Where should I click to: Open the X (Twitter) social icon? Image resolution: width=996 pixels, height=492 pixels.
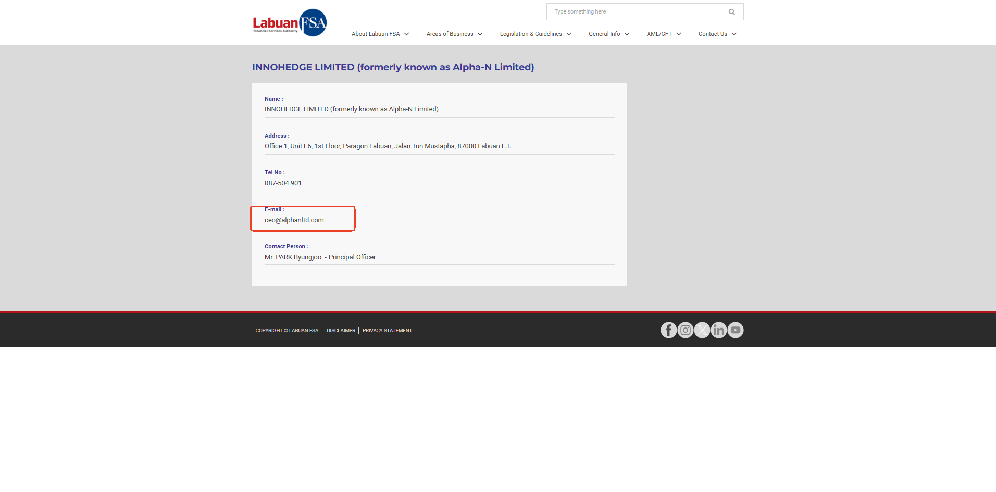(x=702, y=330)
